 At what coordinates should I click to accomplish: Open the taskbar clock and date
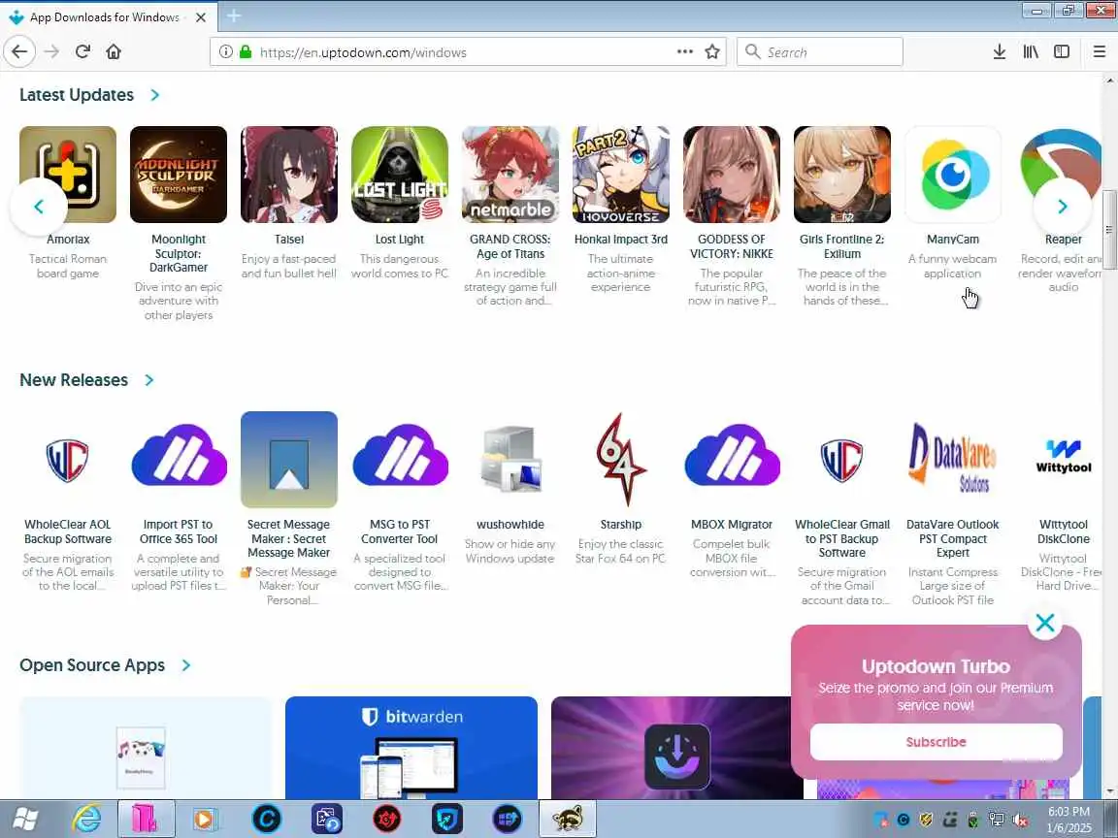pos(1069,820)
